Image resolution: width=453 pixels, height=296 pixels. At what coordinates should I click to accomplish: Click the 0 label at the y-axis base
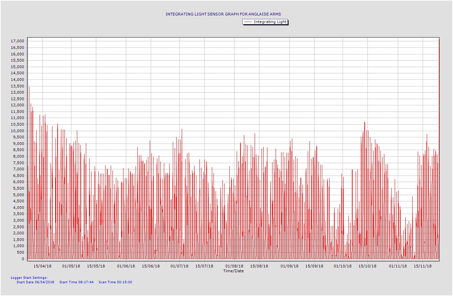(22, 259)
